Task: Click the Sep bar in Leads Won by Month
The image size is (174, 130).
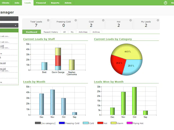Action: pyautogui.click(x=145, y=113)
